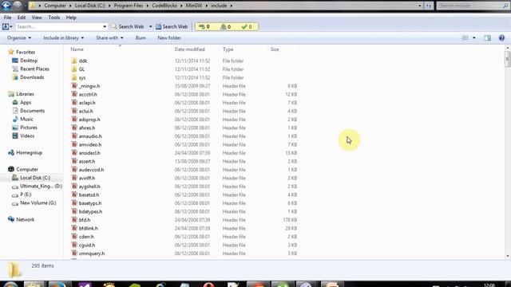Viewport: 511px width, 287px height.
Task: Select the cmnquery.h file
Action: [92, 254]
